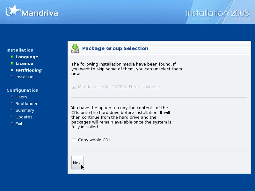Screen dimensions: 255x191
Task: Click the dark bullet beside Installing
Action: [12, 76]
